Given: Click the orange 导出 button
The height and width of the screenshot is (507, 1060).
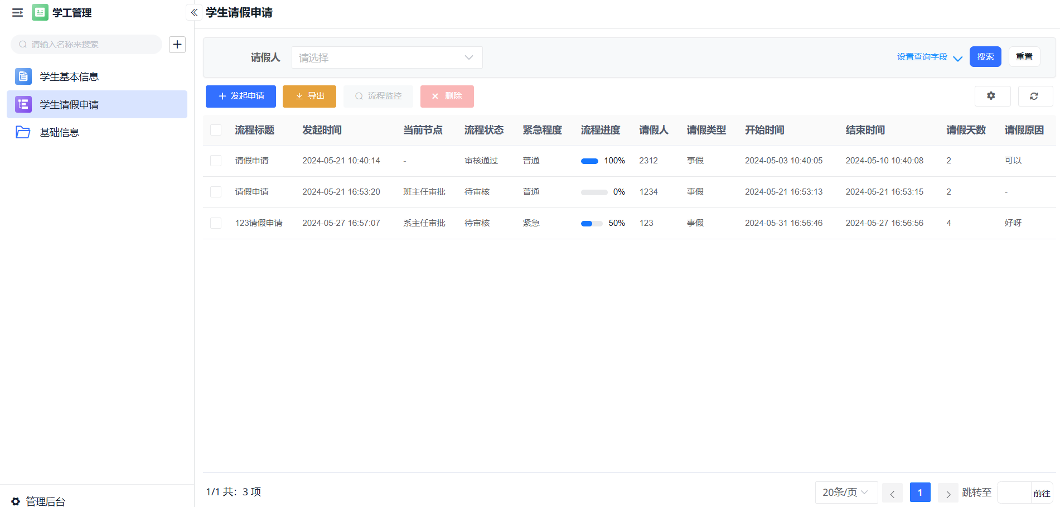Looking at the screenshot, I should coord(309,96).
